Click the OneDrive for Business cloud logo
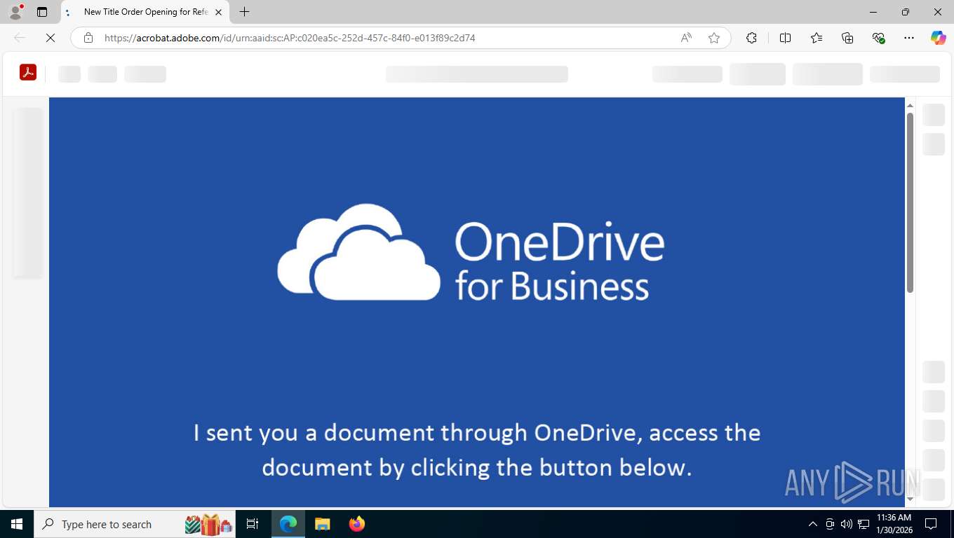 pyautogui.click(x=359, y=252)
